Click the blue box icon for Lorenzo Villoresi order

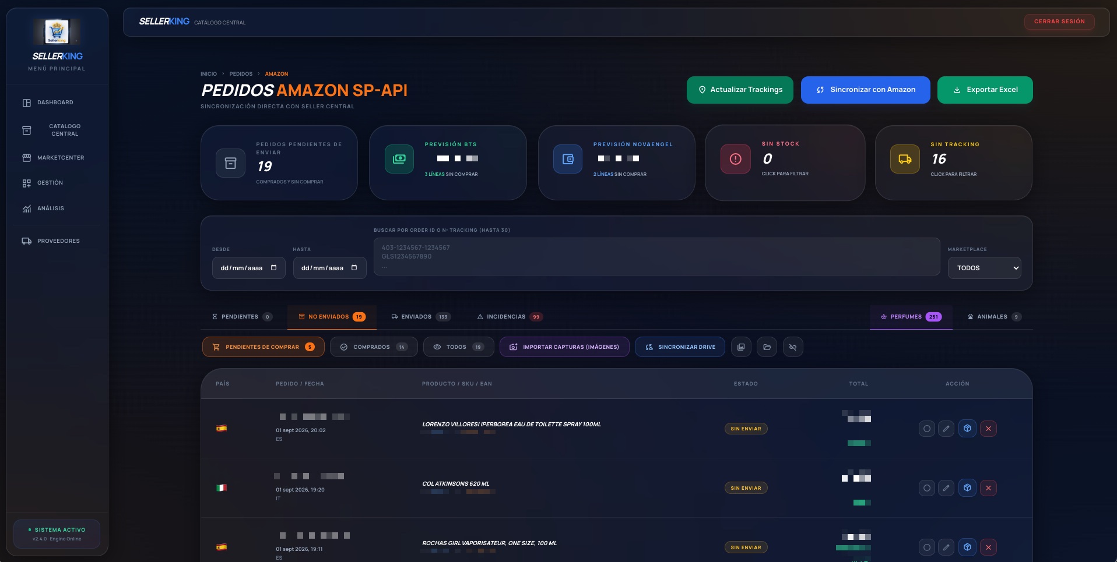(x=967, y=429)
